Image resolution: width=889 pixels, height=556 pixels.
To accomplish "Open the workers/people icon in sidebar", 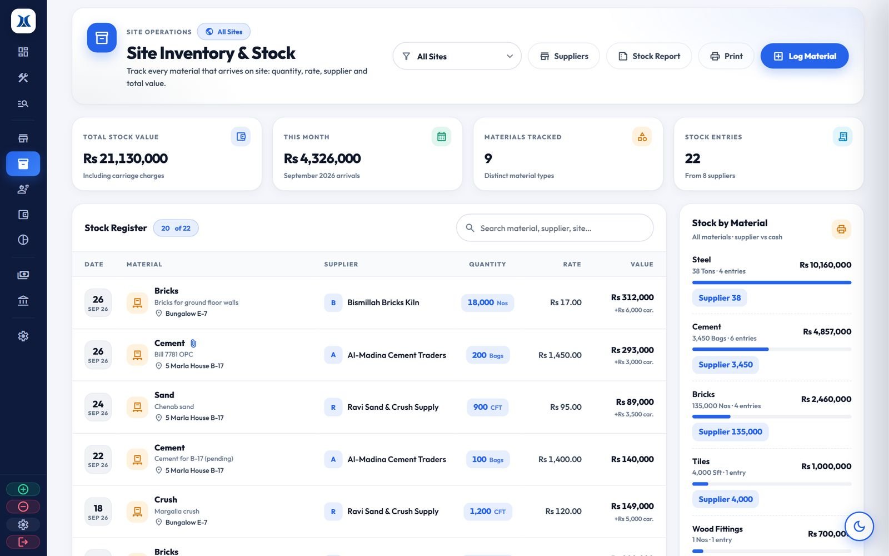I will (x=23, y=189).
